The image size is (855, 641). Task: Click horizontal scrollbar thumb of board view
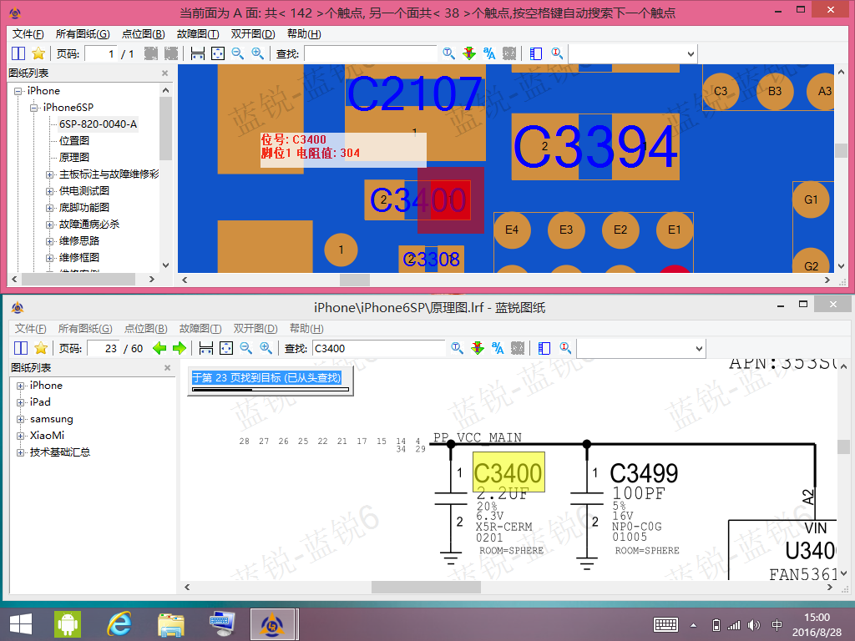pyautogui.click(x=355, y=280)
